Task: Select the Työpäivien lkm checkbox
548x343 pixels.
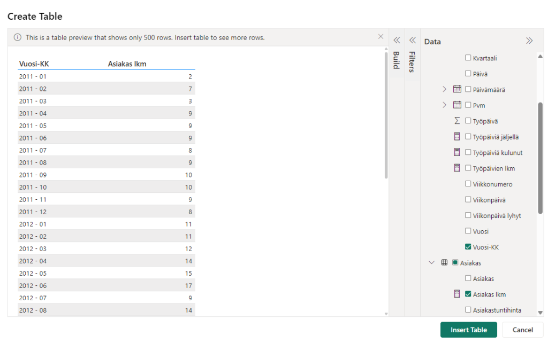Action: [468, 168]
